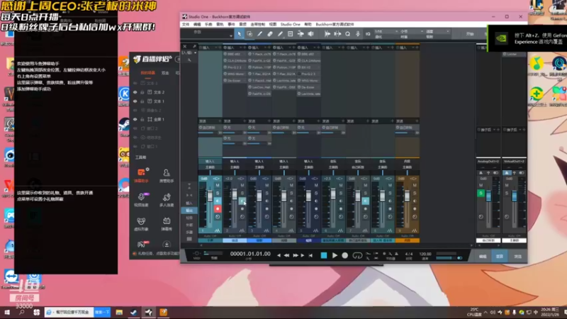Image resolution: width=567 pixels, height=319 pixels.
Task: Switch to the 编辑 view button
Action: tap(483, 256)
